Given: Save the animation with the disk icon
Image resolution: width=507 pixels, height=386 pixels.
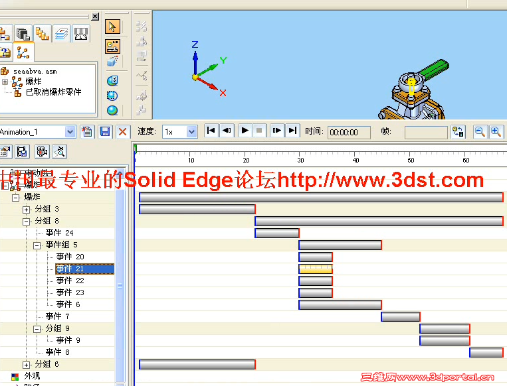Looking at the screenshot, I should tap(105, 131).
